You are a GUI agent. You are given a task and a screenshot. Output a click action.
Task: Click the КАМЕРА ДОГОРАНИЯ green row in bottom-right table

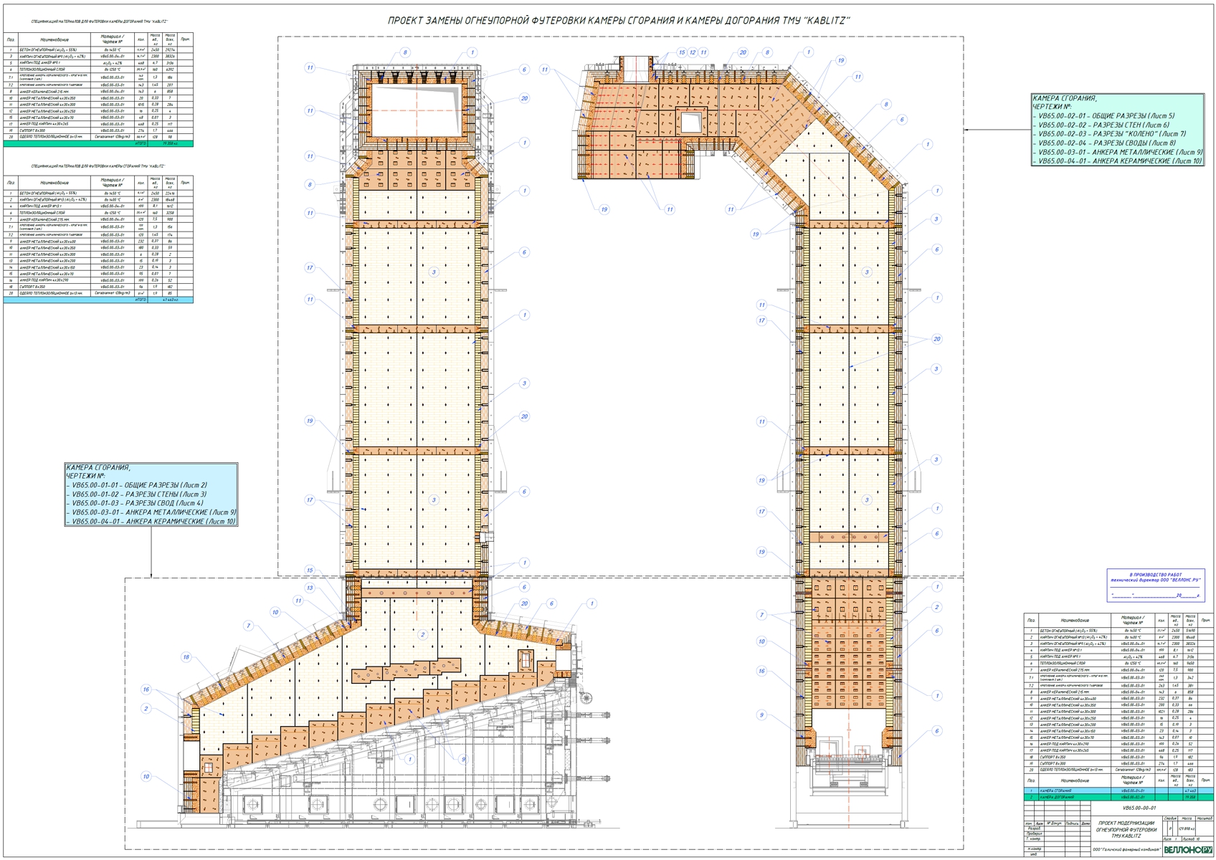[x=1118, y=797]
